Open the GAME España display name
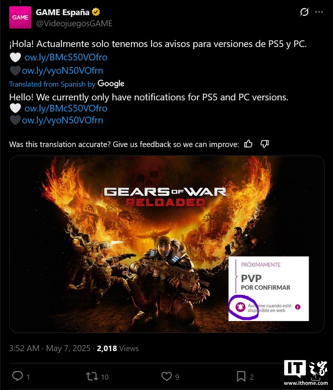 tap(63, 12)
